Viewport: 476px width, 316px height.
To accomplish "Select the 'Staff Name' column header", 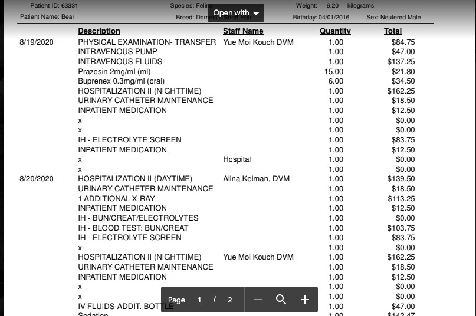I will (x=243, y=31).
